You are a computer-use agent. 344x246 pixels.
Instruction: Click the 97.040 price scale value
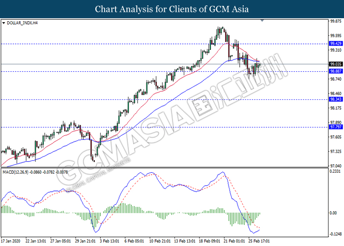pos(336,166)
